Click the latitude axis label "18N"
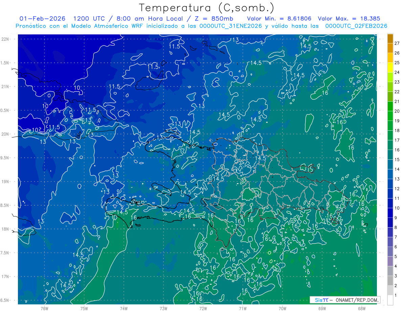Viewport: 406px width, 313px height. 5,229
